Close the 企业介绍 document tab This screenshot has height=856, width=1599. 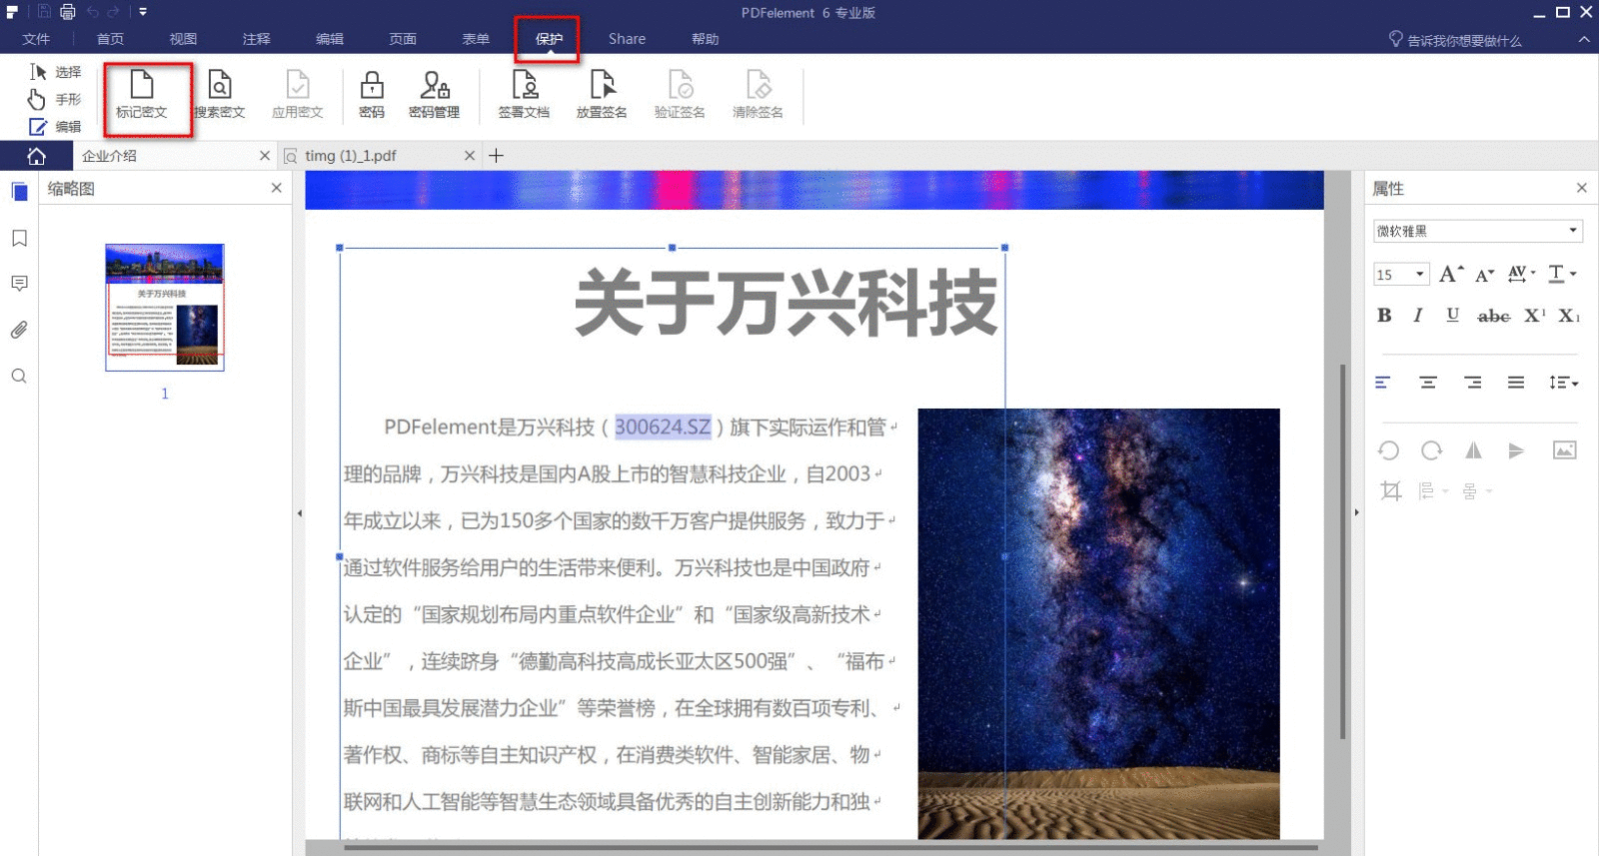click(265, 156)
